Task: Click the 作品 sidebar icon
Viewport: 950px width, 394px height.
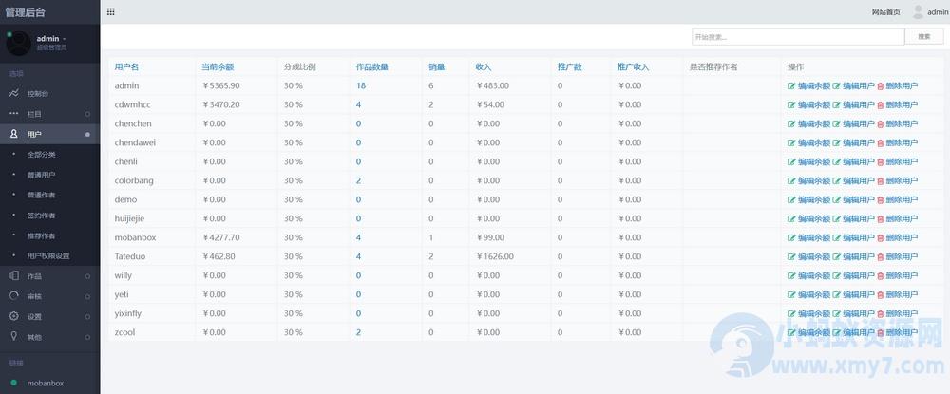Action: (x=14, y=276)
